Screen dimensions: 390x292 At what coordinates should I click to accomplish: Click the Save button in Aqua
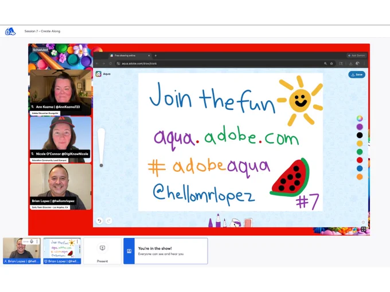click(x=357, y=74)
